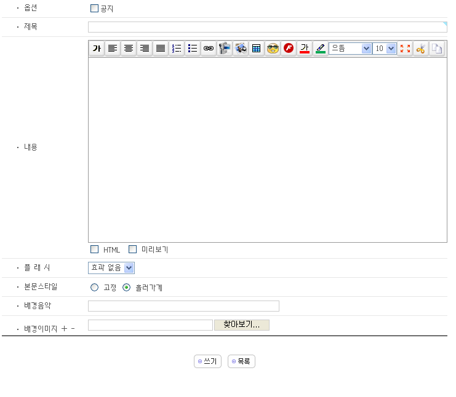
Task: Center-align text in editor toolbar
Action: 129,48
